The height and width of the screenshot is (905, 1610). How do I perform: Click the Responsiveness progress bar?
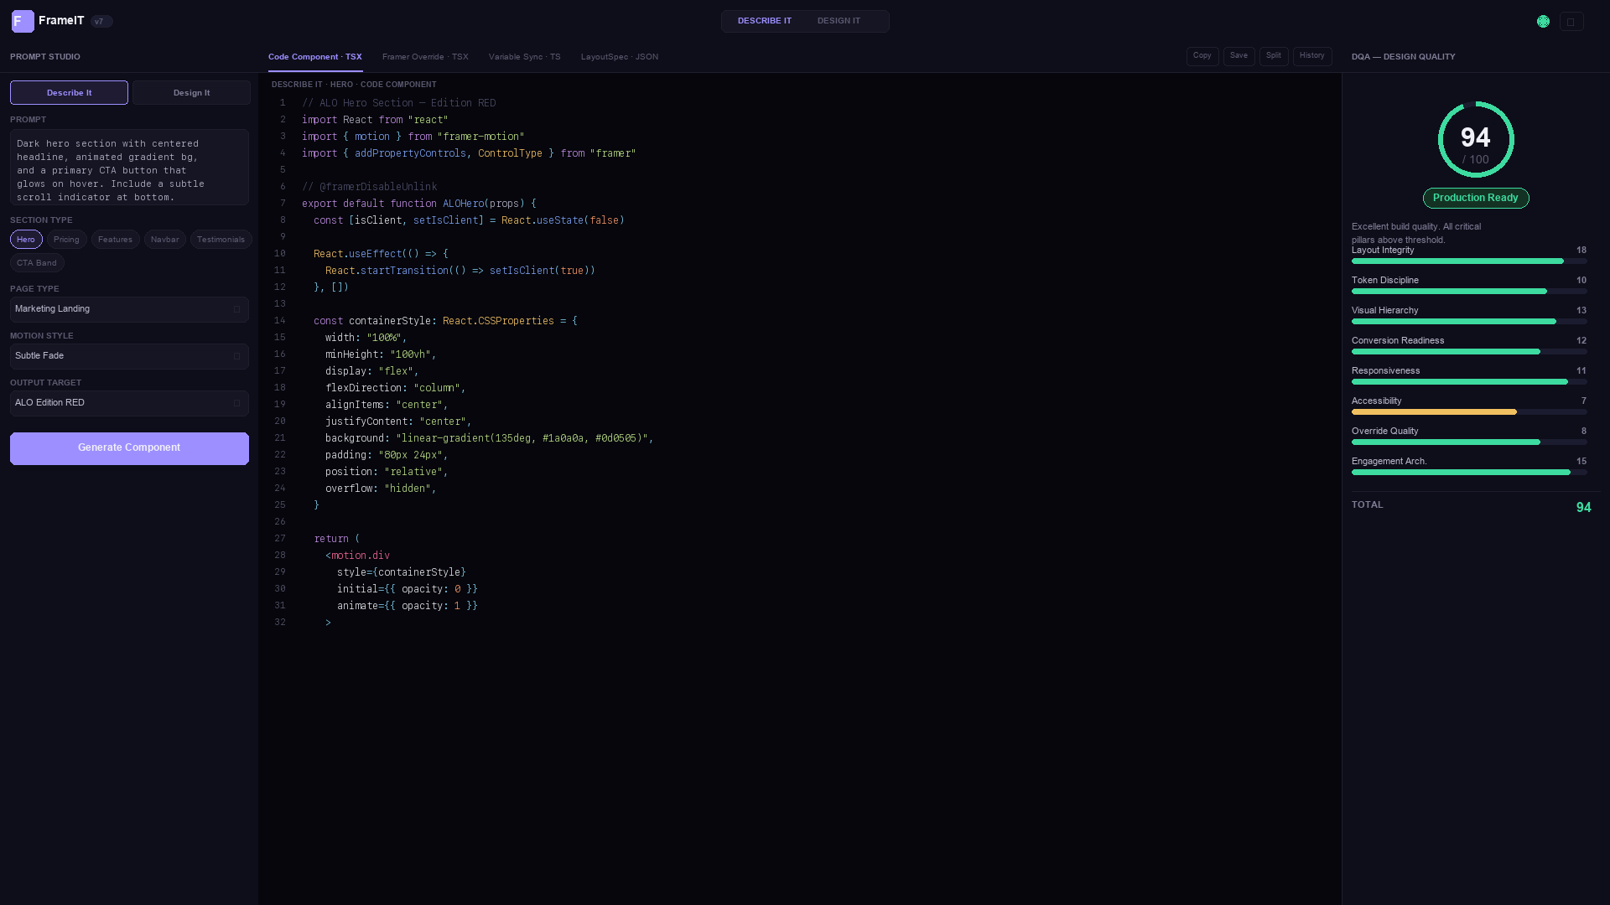point(1469,382)
